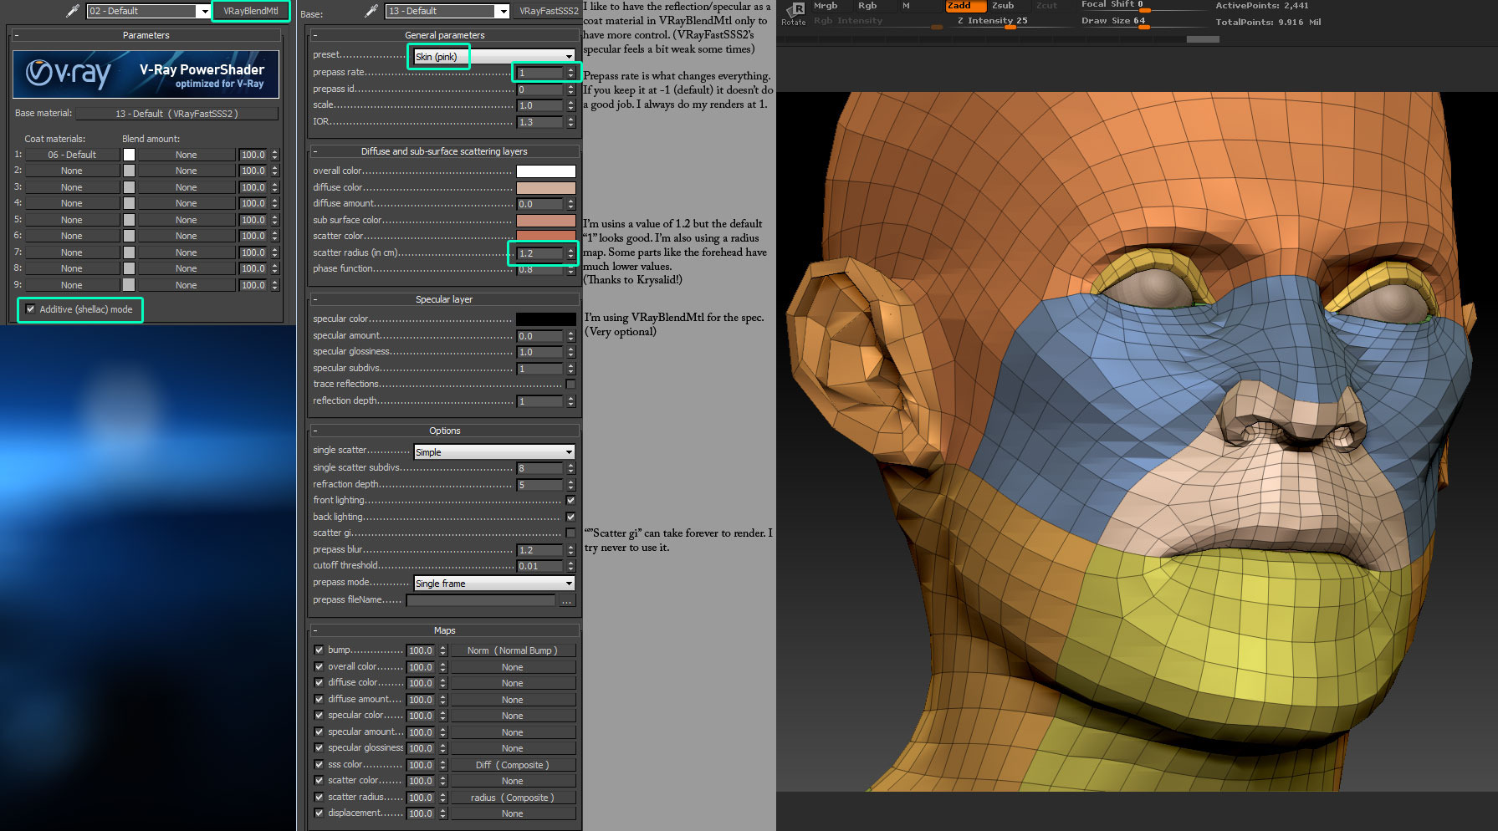Click the bump amount 100.0 spinner arrows

[442, 650]
